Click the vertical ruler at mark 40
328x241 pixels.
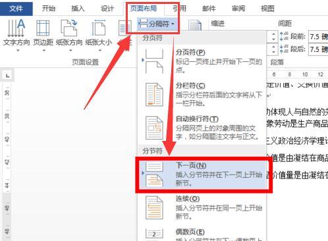pyautogui.click(x=7, y=139)
